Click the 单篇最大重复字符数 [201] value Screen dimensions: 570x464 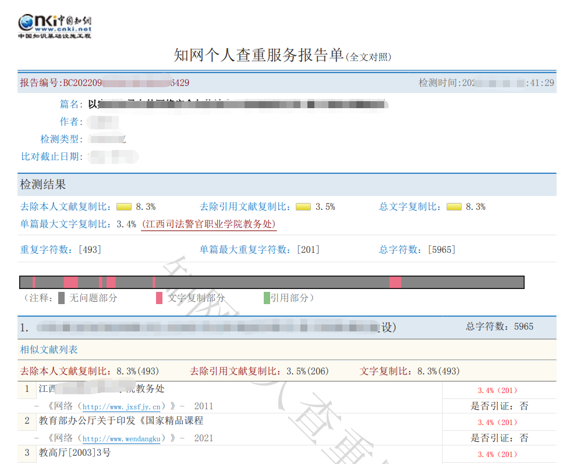pos(308,249)
